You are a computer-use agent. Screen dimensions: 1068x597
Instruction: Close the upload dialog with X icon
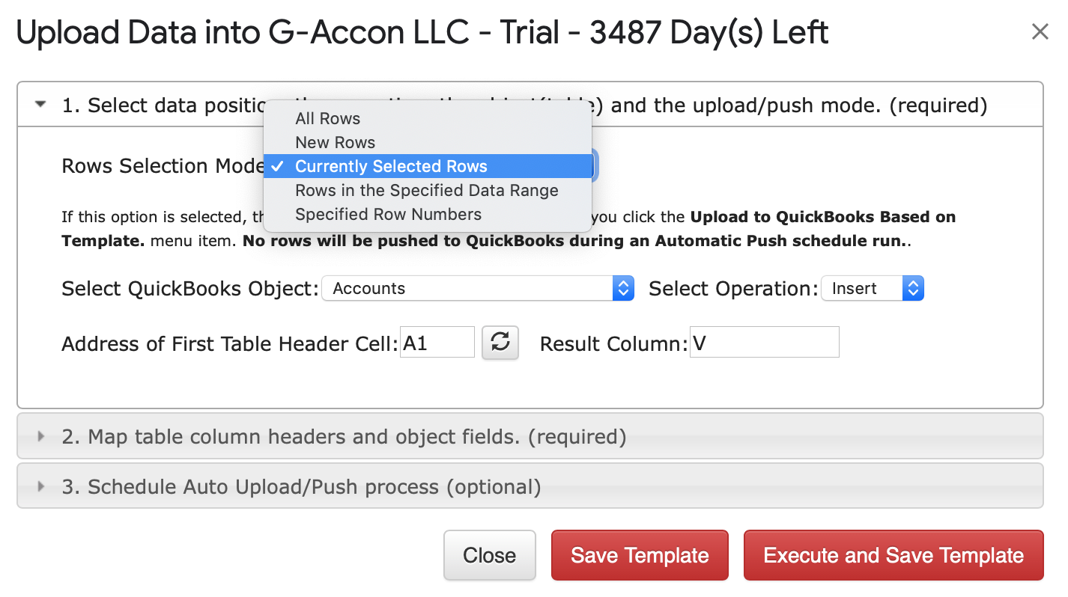click(x=1040, y=32)
